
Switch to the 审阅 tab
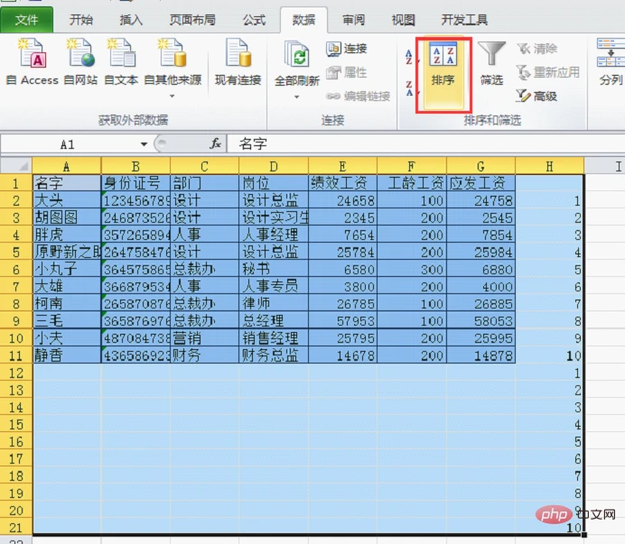point(353,20)
